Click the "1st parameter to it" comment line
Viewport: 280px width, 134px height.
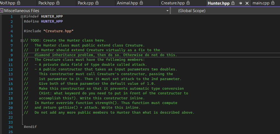pos(103,79)
